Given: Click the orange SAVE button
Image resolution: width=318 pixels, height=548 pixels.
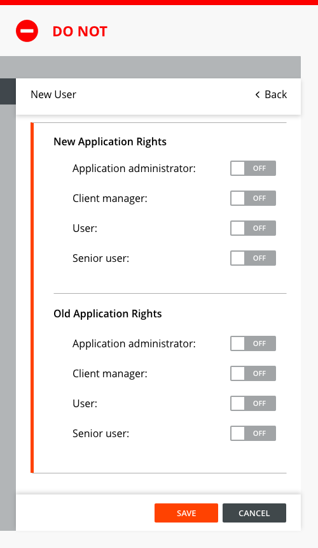Looking at the screenshot, I should coord(186,513).
